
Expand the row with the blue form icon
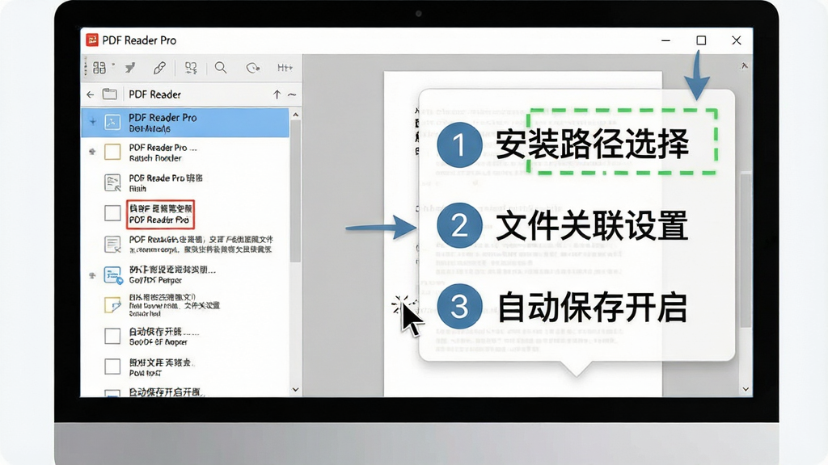coord(92,274)
